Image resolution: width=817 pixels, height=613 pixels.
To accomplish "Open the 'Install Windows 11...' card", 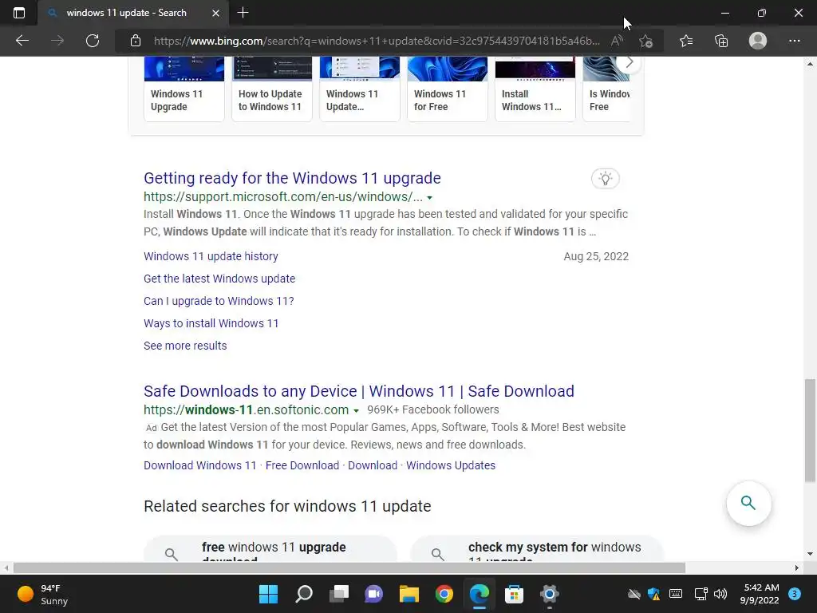I will point(535,89).
